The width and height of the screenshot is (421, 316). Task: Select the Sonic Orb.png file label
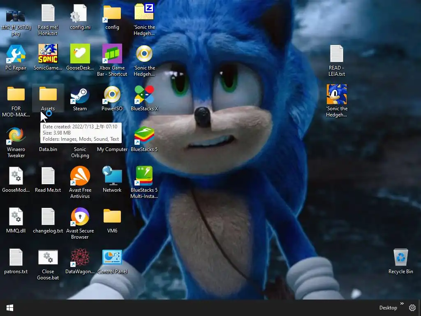[x=80, y=152]
